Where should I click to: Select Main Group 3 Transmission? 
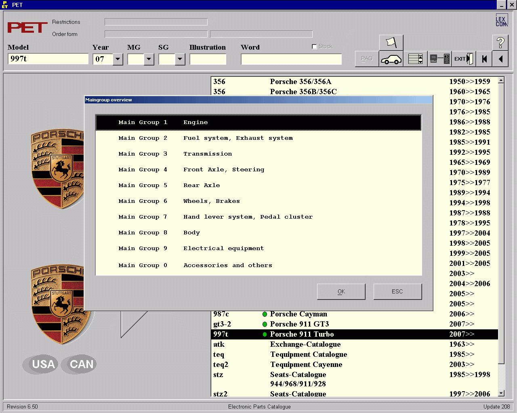tap(258, 154)
